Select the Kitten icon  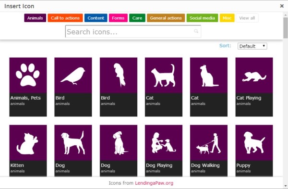28,151
